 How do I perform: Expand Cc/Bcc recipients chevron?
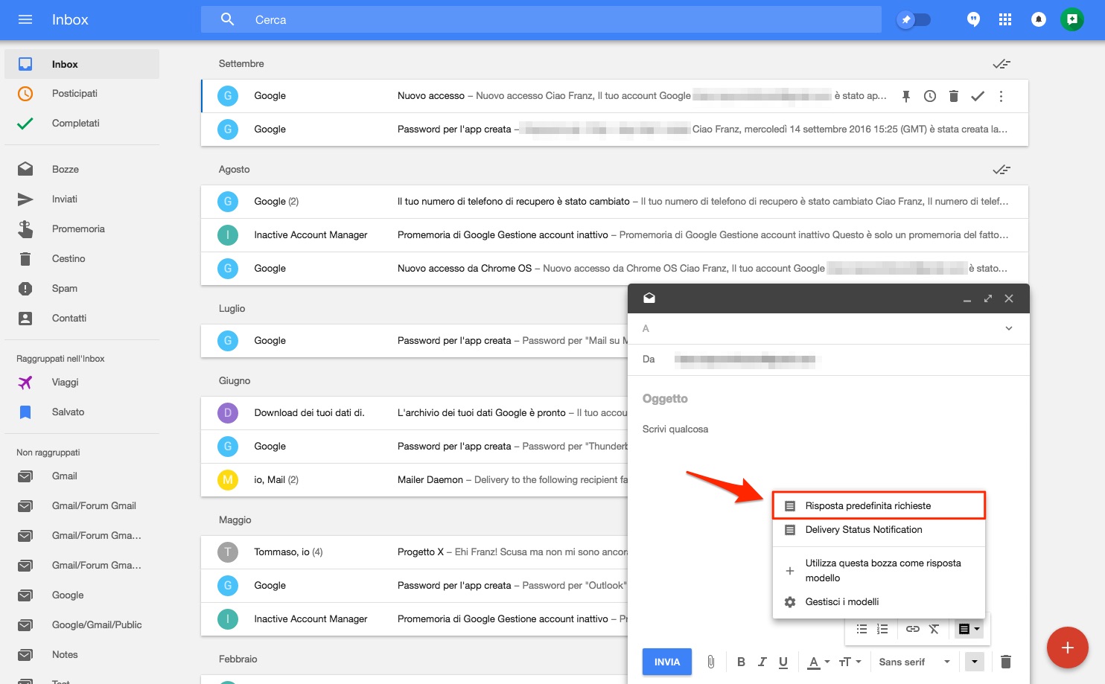point(1009,328)
